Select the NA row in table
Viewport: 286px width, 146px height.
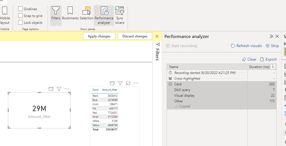coord(105,108)
